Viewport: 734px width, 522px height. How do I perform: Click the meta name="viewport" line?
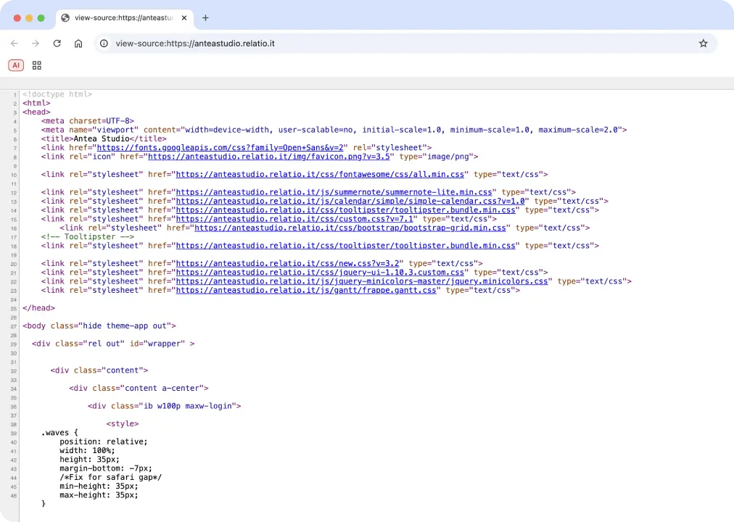click(x=334, y=130)
